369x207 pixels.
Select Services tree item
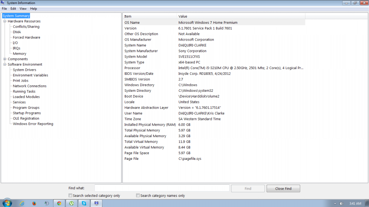coord(19,102)
